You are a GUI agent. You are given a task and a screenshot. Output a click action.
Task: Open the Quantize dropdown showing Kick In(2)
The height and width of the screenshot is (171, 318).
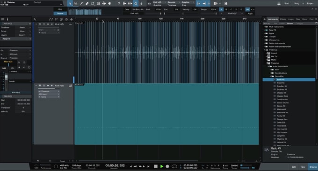pyautogui.click(x=159, y=2)
